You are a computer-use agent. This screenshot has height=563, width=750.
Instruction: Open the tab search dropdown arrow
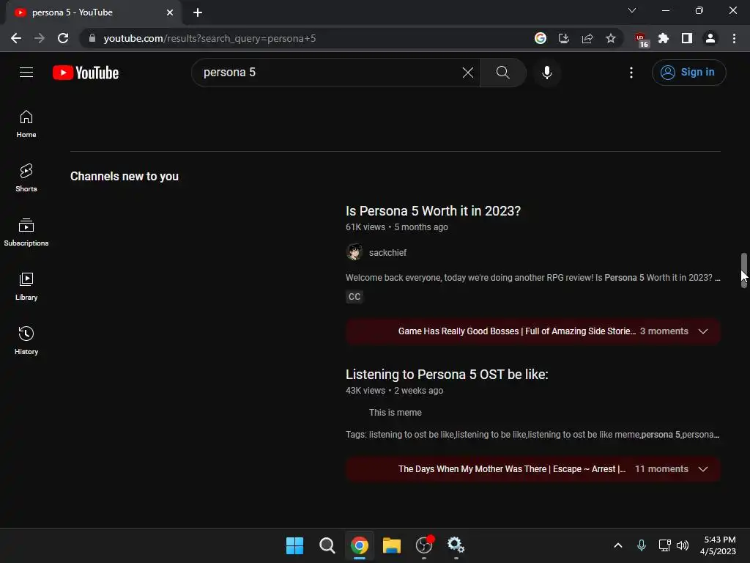(632, 10)
